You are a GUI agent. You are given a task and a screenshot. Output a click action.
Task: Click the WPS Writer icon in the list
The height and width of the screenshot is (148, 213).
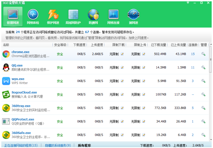6,81
